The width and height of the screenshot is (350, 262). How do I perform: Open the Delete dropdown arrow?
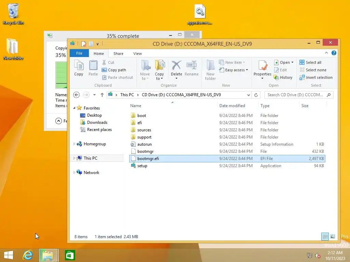[x=176, y=78]
